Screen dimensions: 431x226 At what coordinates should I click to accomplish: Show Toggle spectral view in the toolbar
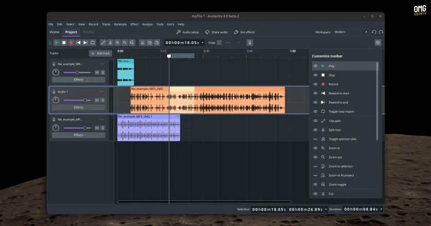(315, 139)
